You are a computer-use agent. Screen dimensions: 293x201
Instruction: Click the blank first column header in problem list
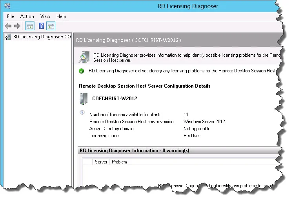click(x=87, y=162)
